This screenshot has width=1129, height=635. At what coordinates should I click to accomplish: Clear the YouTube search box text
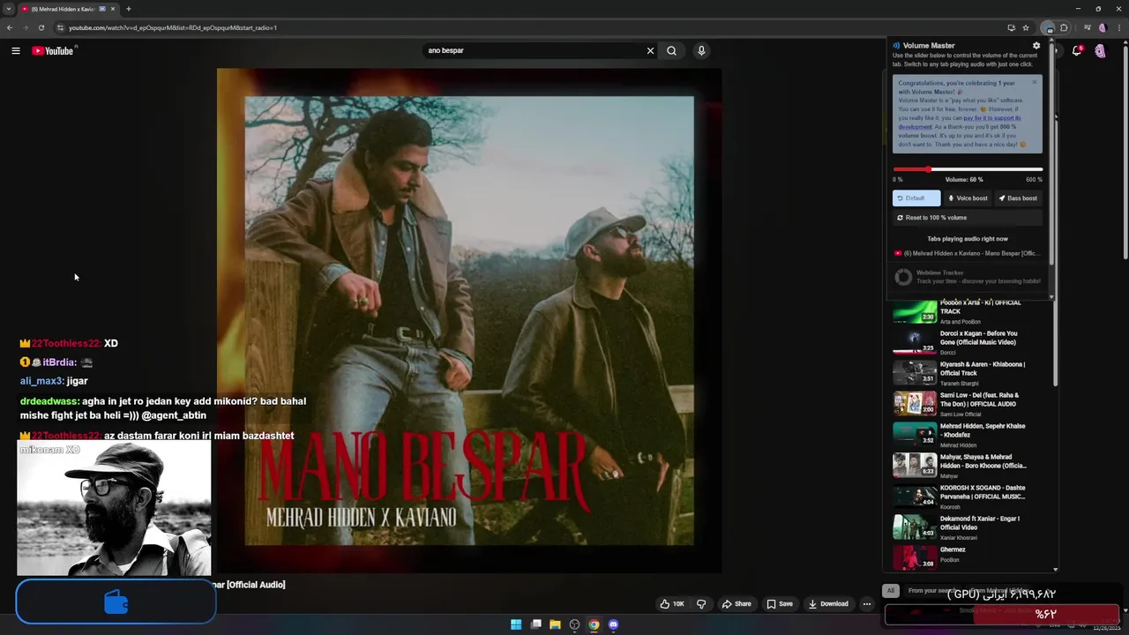click(650, 50)
